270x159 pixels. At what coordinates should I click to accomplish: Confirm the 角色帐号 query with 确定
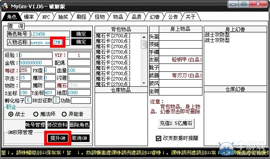81,34
